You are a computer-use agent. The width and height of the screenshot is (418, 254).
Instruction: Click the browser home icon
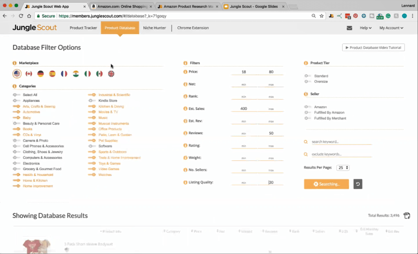pos(29,16)
